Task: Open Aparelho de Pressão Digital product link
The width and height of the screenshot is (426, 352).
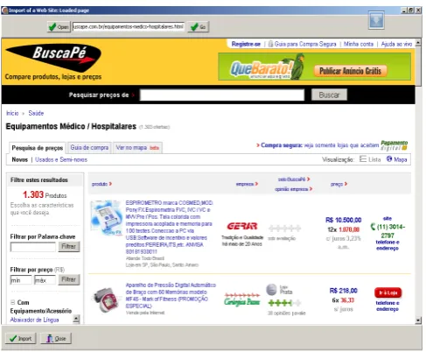Action: 171,295
